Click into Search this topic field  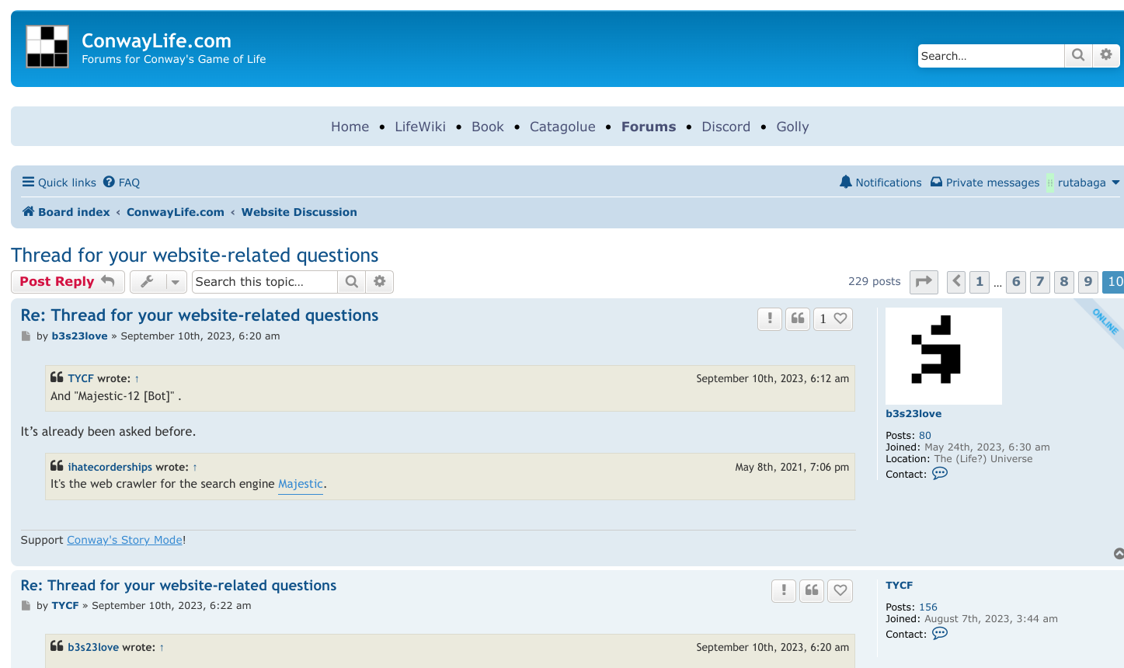coord(265,282)
